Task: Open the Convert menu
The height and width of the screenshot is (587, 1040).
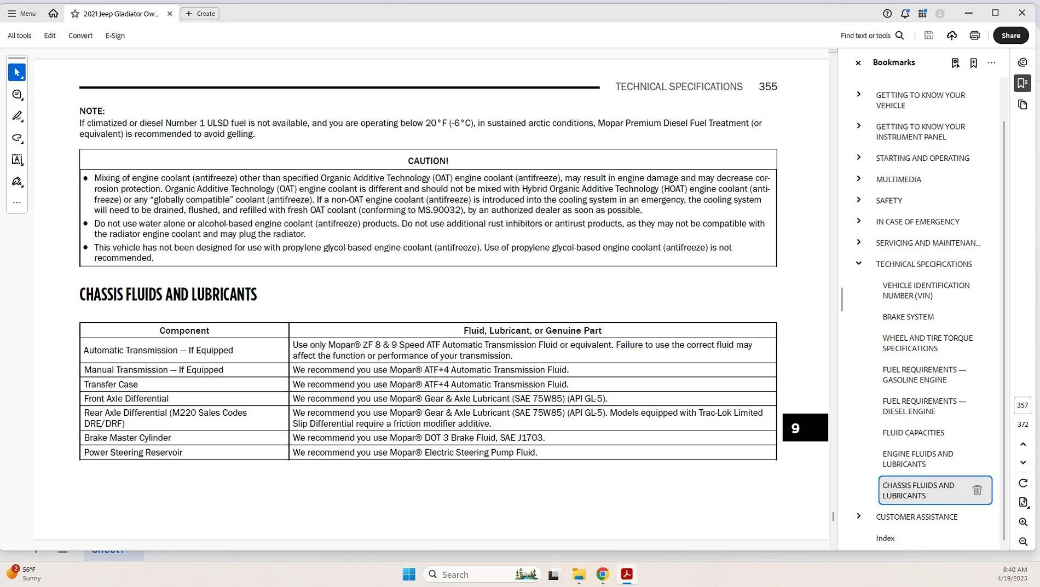Action: pos(80,36)
